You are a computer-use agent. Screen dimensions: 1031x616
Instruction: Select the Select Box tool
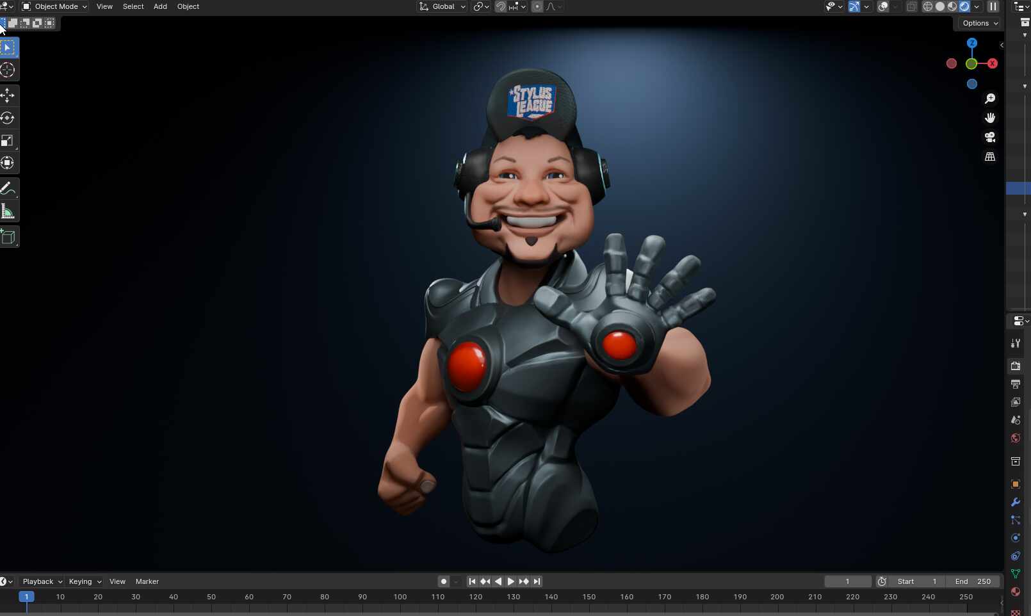coord(8,47)
